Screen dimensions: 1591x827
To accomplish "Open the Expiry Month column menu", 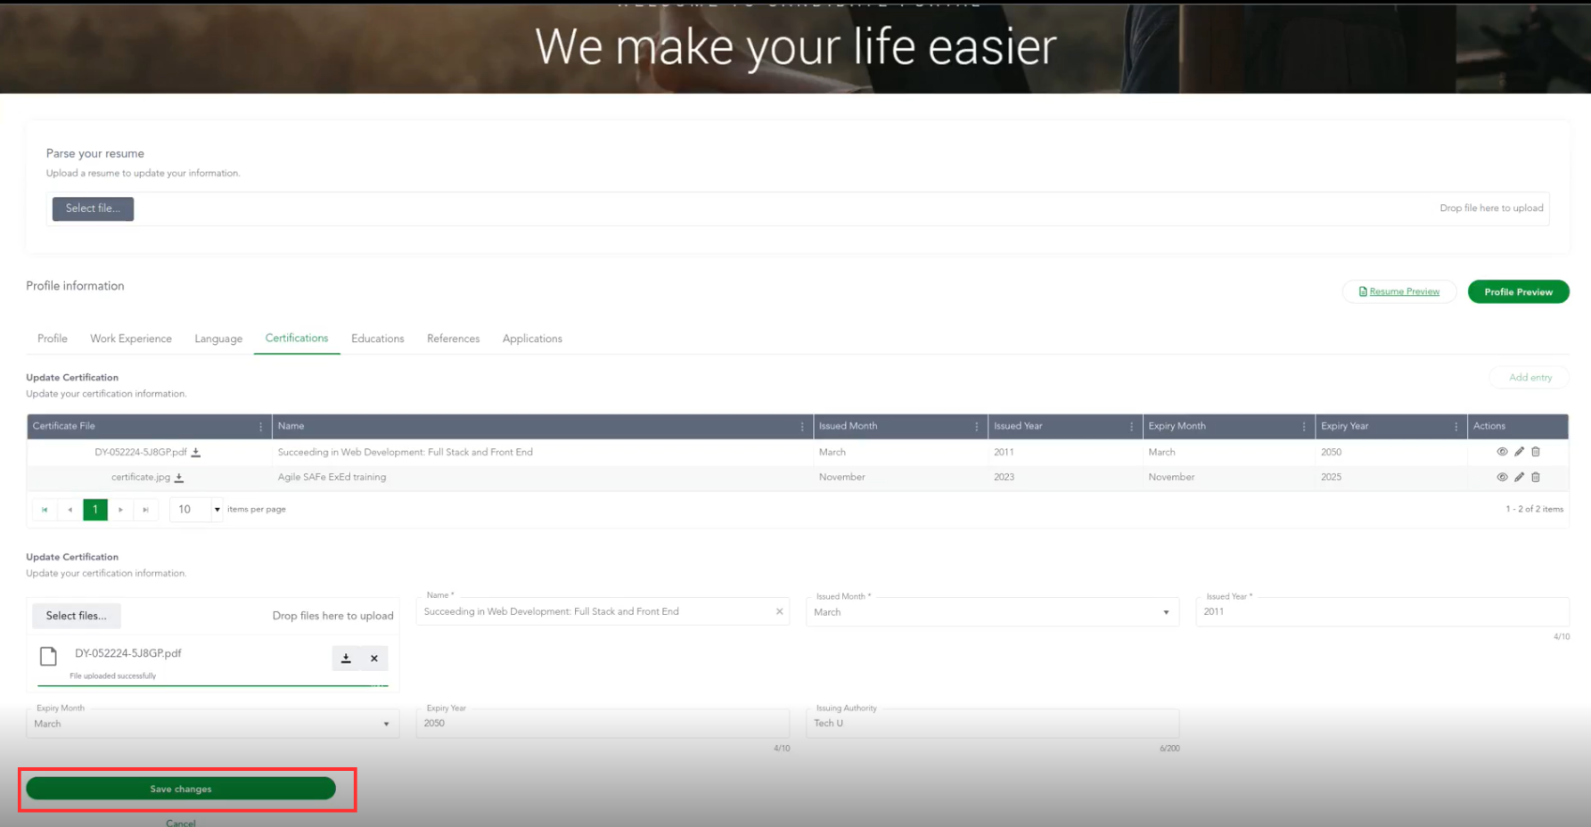I will (x=1304, y=427).
